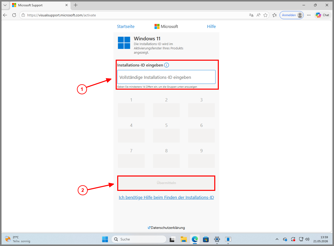This screenshot has width=334, height=246.
Task: Click the 'Windows 11' heading text
Action: 147,39
